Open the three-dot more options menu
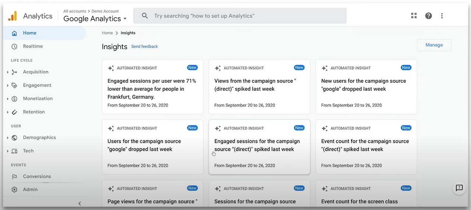 [x=442, y=15]
